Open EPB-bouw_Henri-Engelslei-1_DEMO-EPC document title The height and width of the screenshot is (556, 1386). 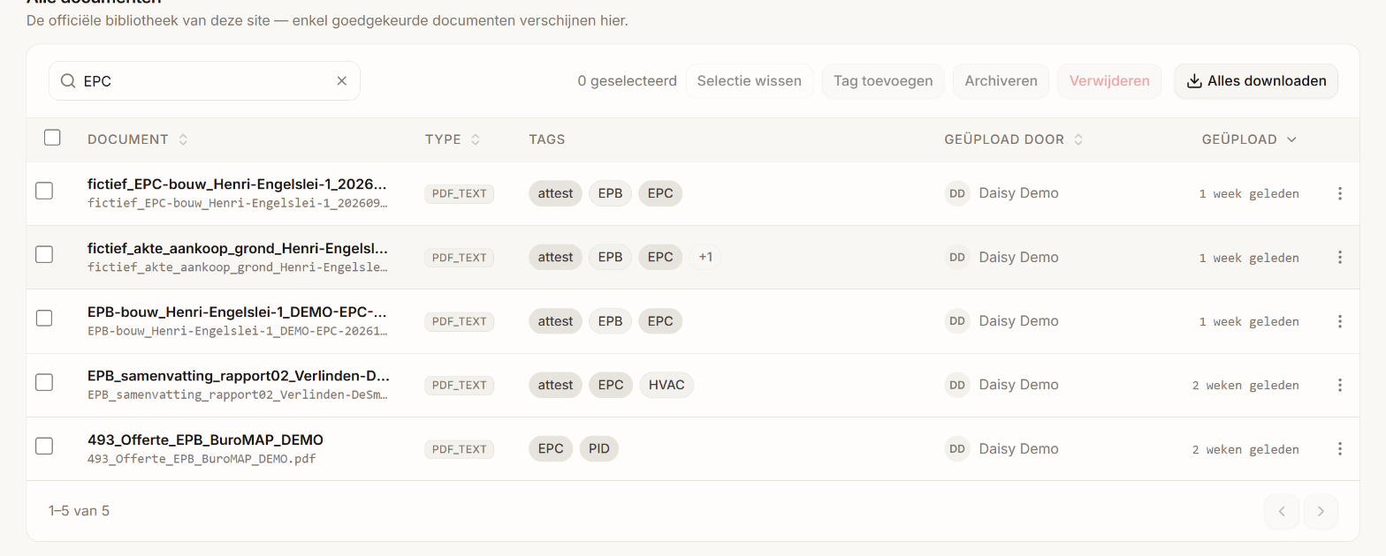(238, 312)
